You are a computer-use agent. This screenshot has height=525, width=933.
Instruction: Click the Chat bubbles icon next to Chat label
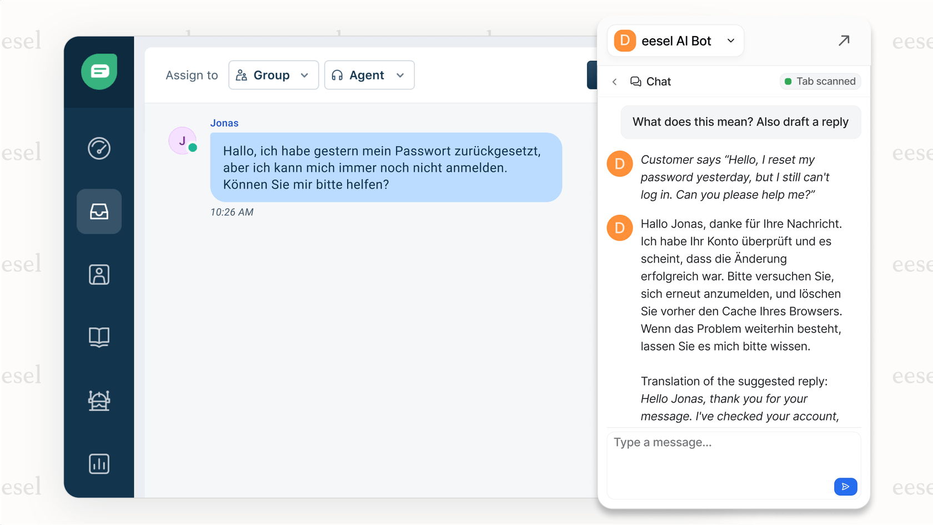coord(635,81)
